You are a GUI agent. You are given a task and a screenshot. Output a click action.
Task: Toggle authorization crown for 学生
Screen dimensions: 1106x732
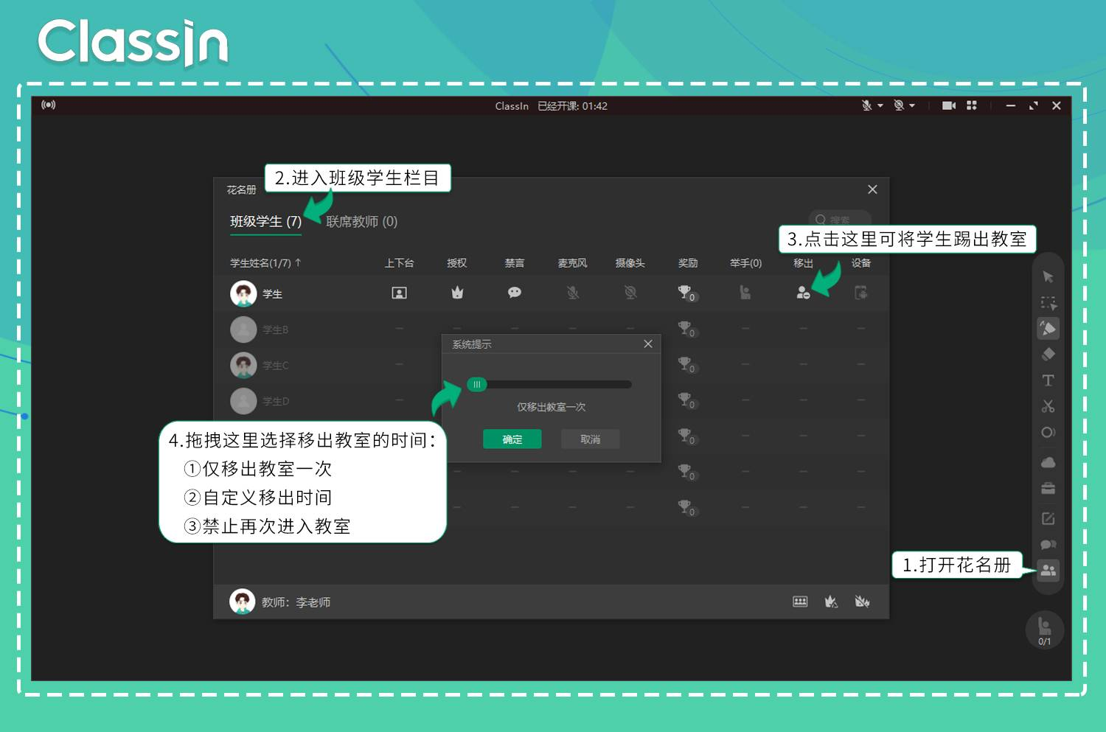point(457,293)
